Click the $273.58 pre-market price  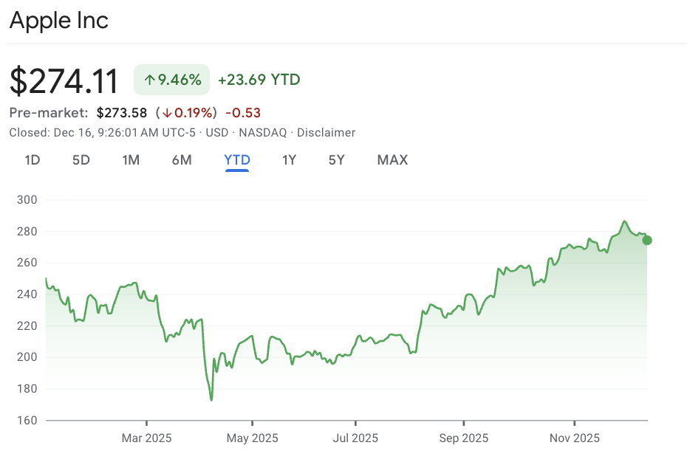click(122, 113)
